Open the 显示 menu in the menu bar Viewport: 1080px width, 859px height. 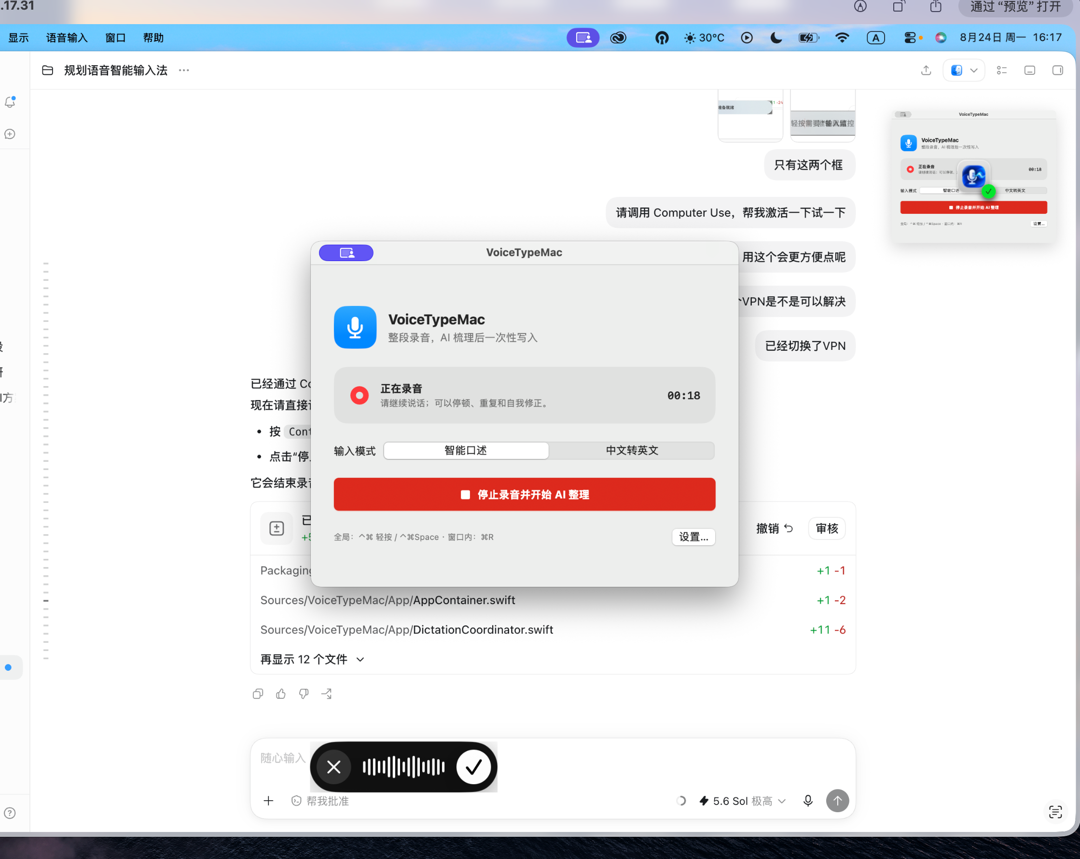click(18, 38)
